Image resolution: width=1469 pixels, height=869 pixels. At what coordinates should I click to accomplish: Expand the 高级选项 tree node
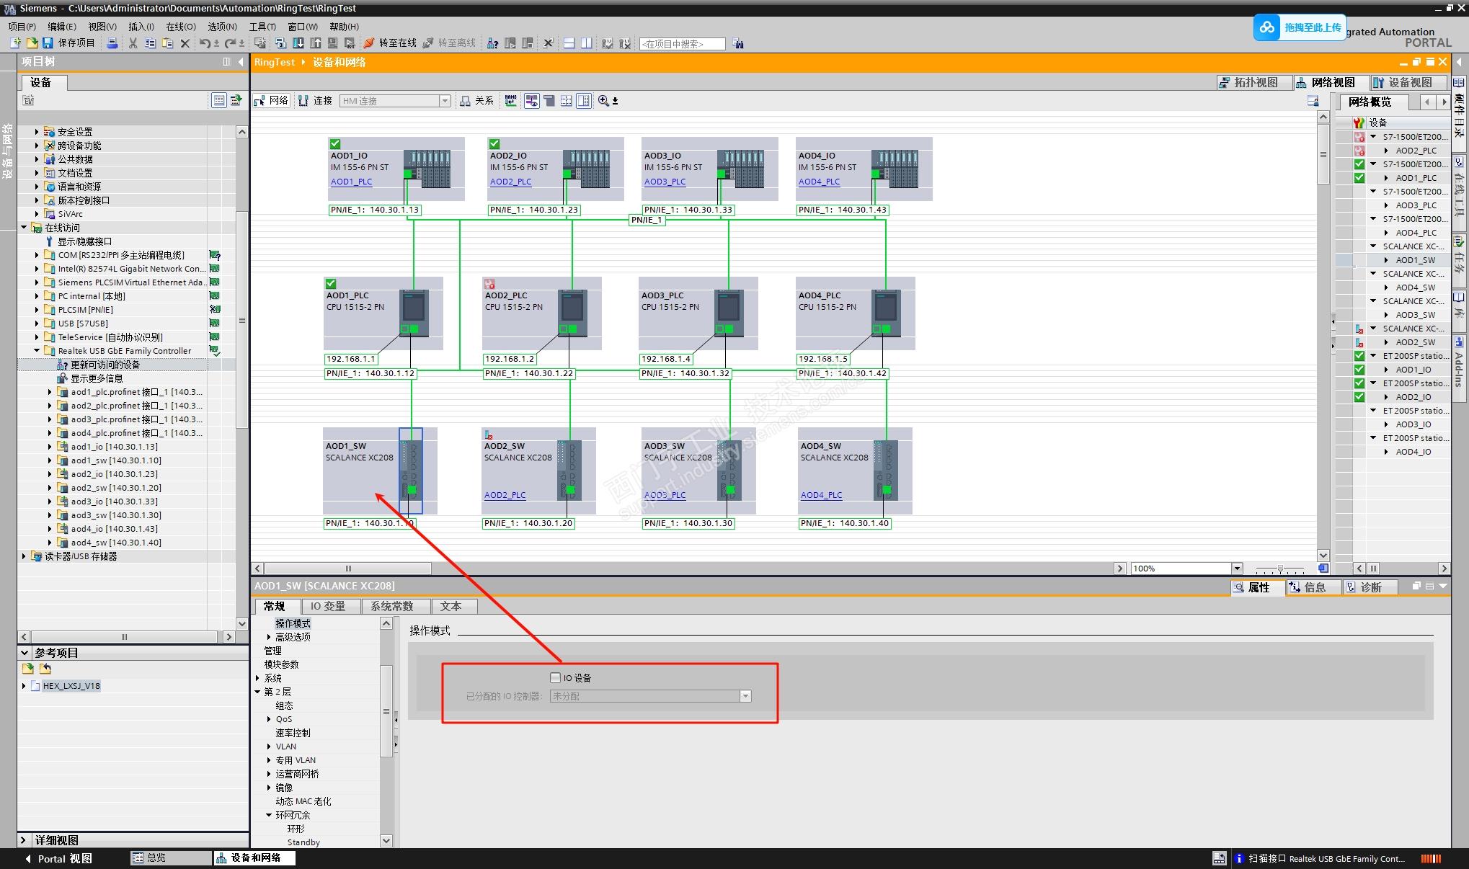(x=269, y=637)
